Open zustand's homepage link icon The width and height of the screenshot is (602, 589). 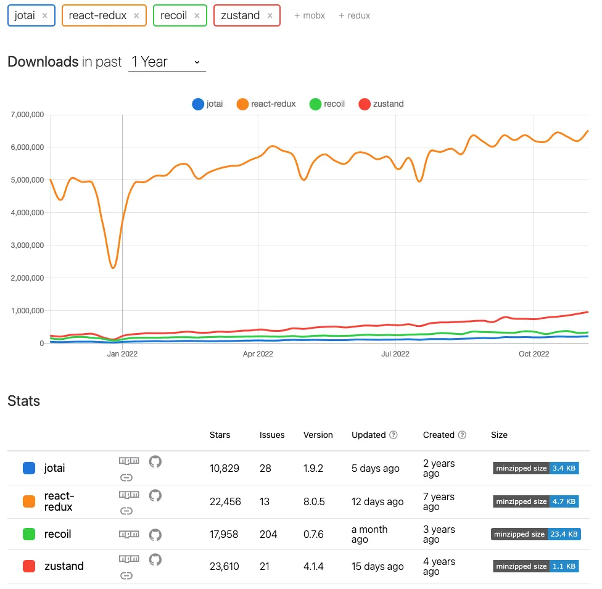pos(126,575)
